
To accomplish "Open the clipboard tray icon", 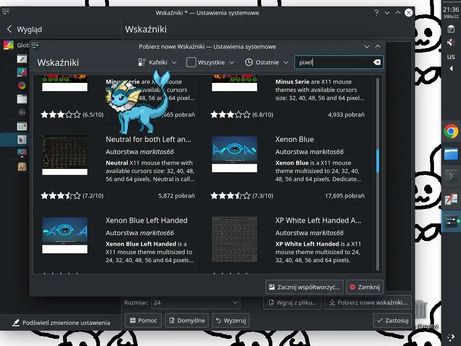I will point(451,29).
